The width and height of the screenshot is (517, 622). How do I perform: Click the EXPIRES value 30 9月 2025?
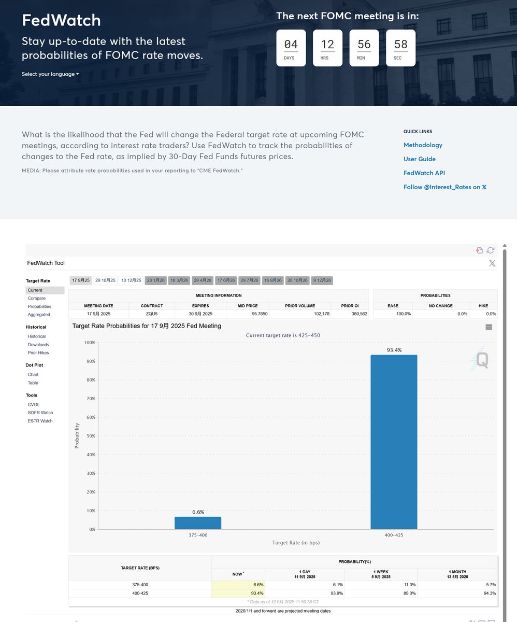pyautogui.click(x=200, y=314)
